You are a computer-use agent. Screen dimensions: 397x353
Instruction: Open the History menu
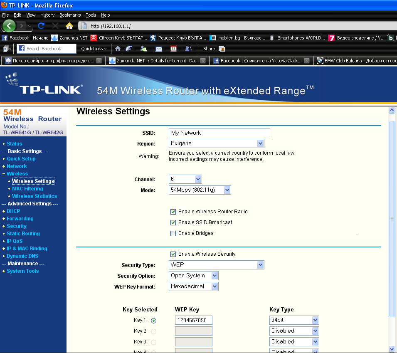click(47, 15)
